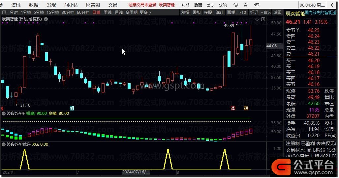Open the mobile phone icon in menu bar
The image size is (339, 178).
pyautogui.click(x=245, y=5)
